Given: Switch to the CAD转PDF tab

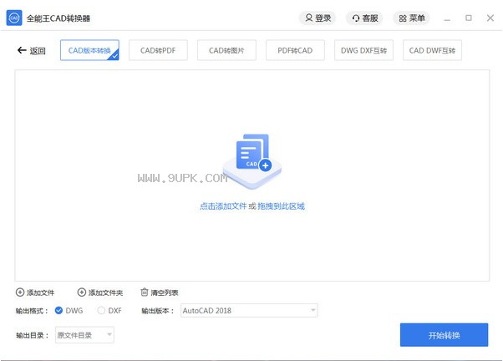Looking at the screenshot, I should 158,50.
